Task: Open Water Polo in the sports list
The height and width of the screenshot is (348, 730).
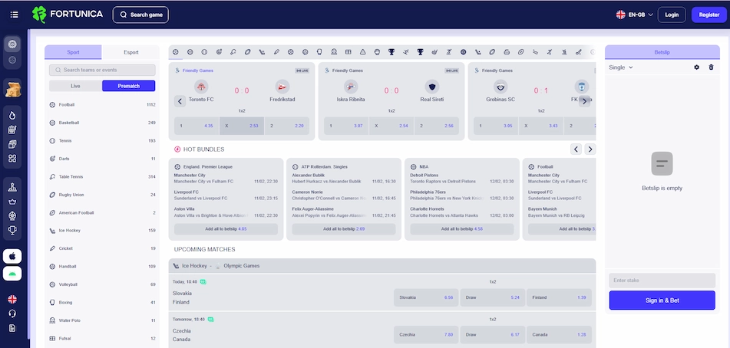Action: (102, 320)
